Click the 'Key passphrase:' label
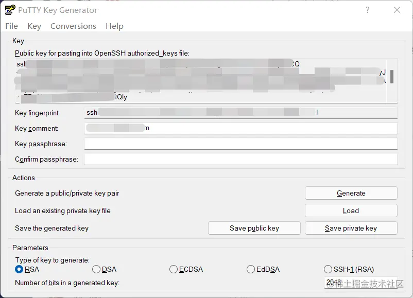Screen dimensions: 413x298 pyautogui.click(x=41, y=144)
